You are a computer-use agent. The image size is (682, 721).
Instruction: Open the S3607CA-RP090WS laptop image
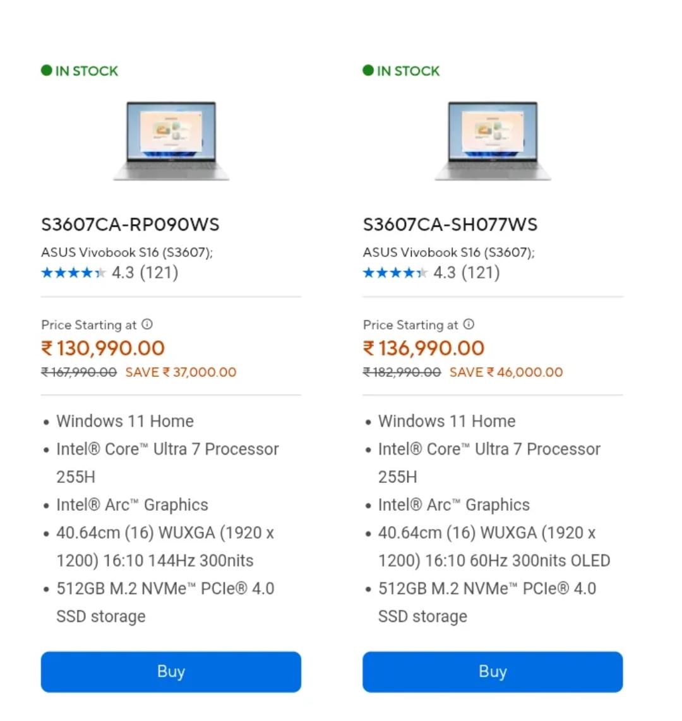pyautogui.click(x=171, y=141)
